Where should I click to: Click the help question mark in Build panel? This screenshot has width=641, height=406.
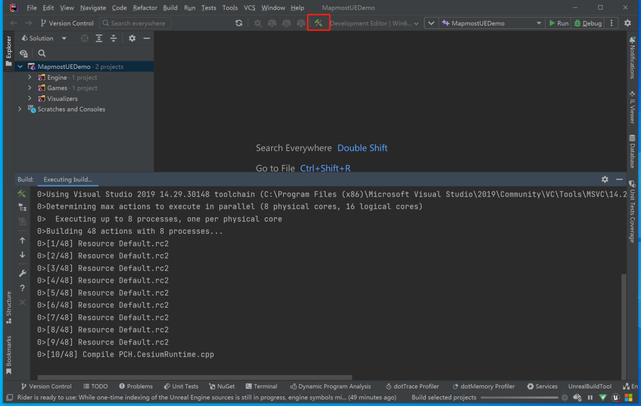(22, 288)
